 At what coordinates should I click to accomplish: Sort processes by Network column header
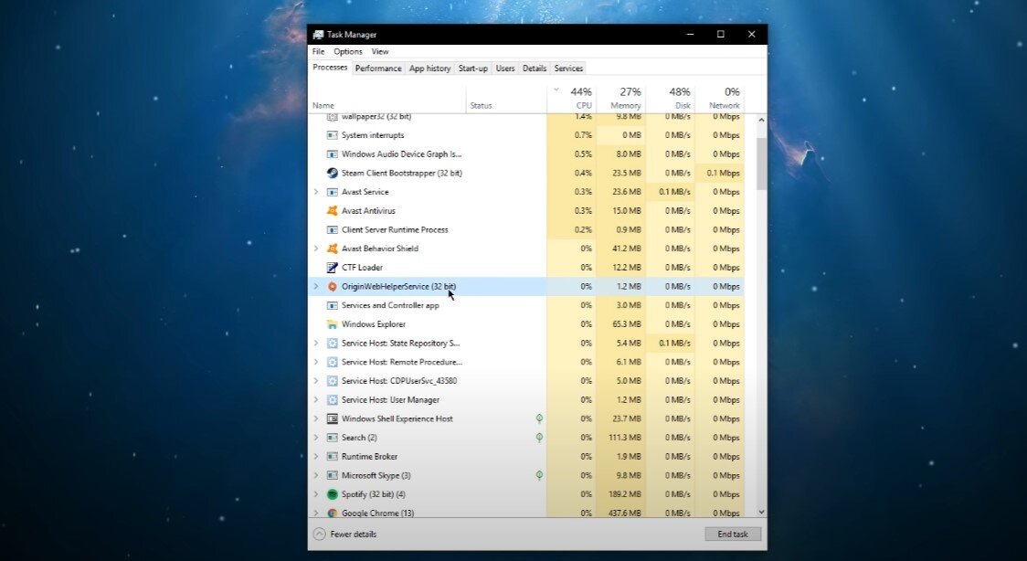tap(719, 98)
